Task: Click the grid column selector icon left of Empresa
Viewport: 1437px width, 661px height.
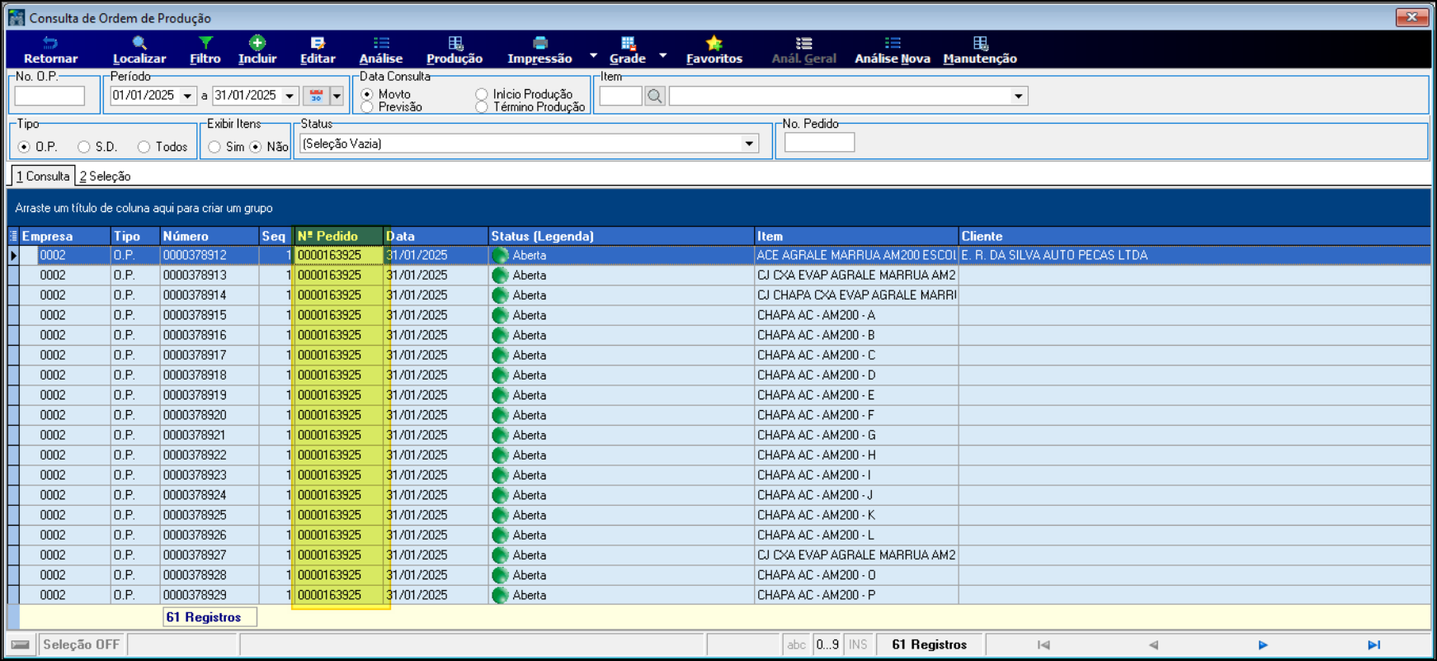Action: click(x=13, y=236)
